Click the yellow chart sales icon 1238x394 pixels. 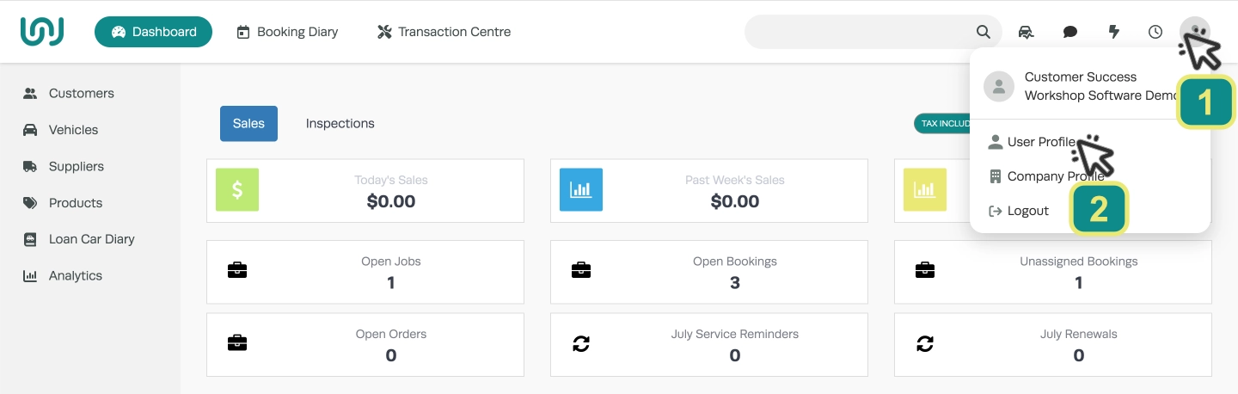925,190
